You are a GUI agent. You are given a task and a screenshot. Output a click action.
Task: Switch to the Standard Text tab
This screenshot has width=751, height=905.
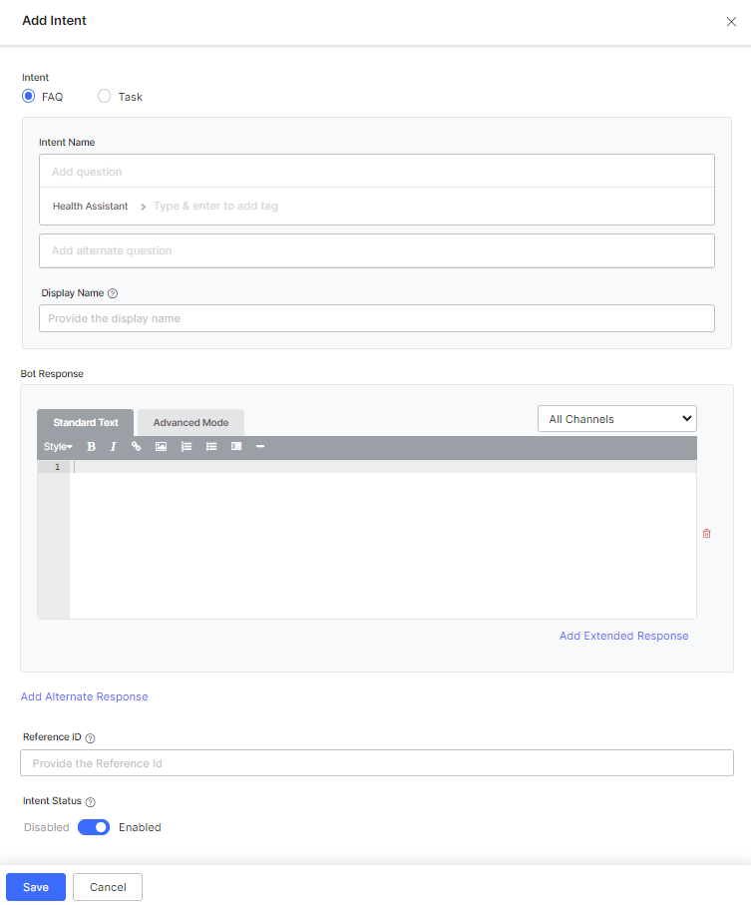86,423
